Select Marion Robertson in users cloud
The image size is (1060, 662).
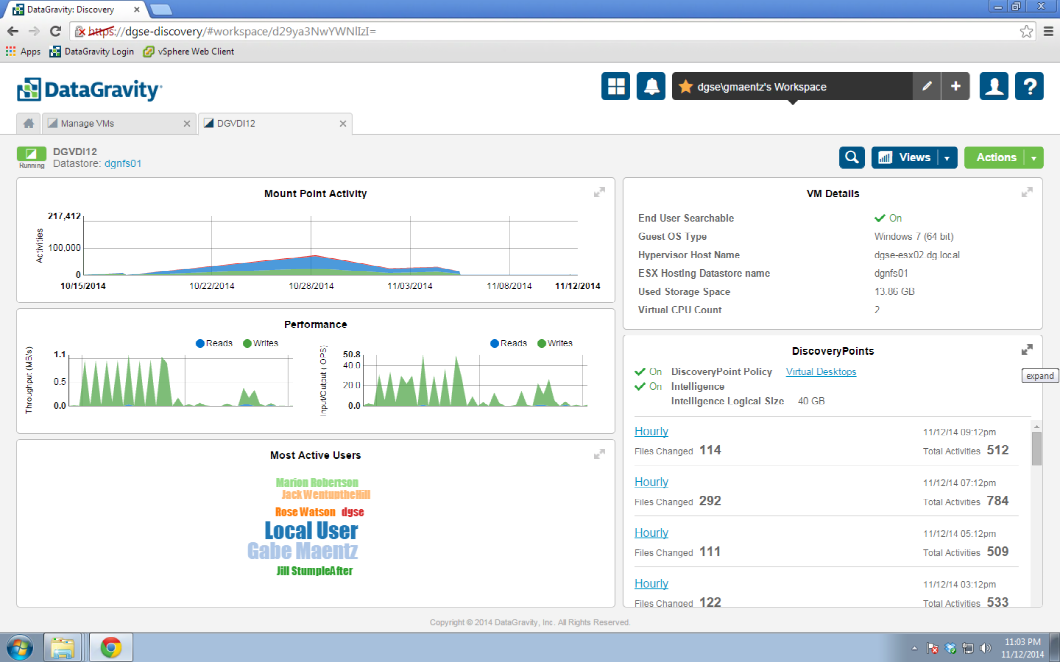coord(317,482)
